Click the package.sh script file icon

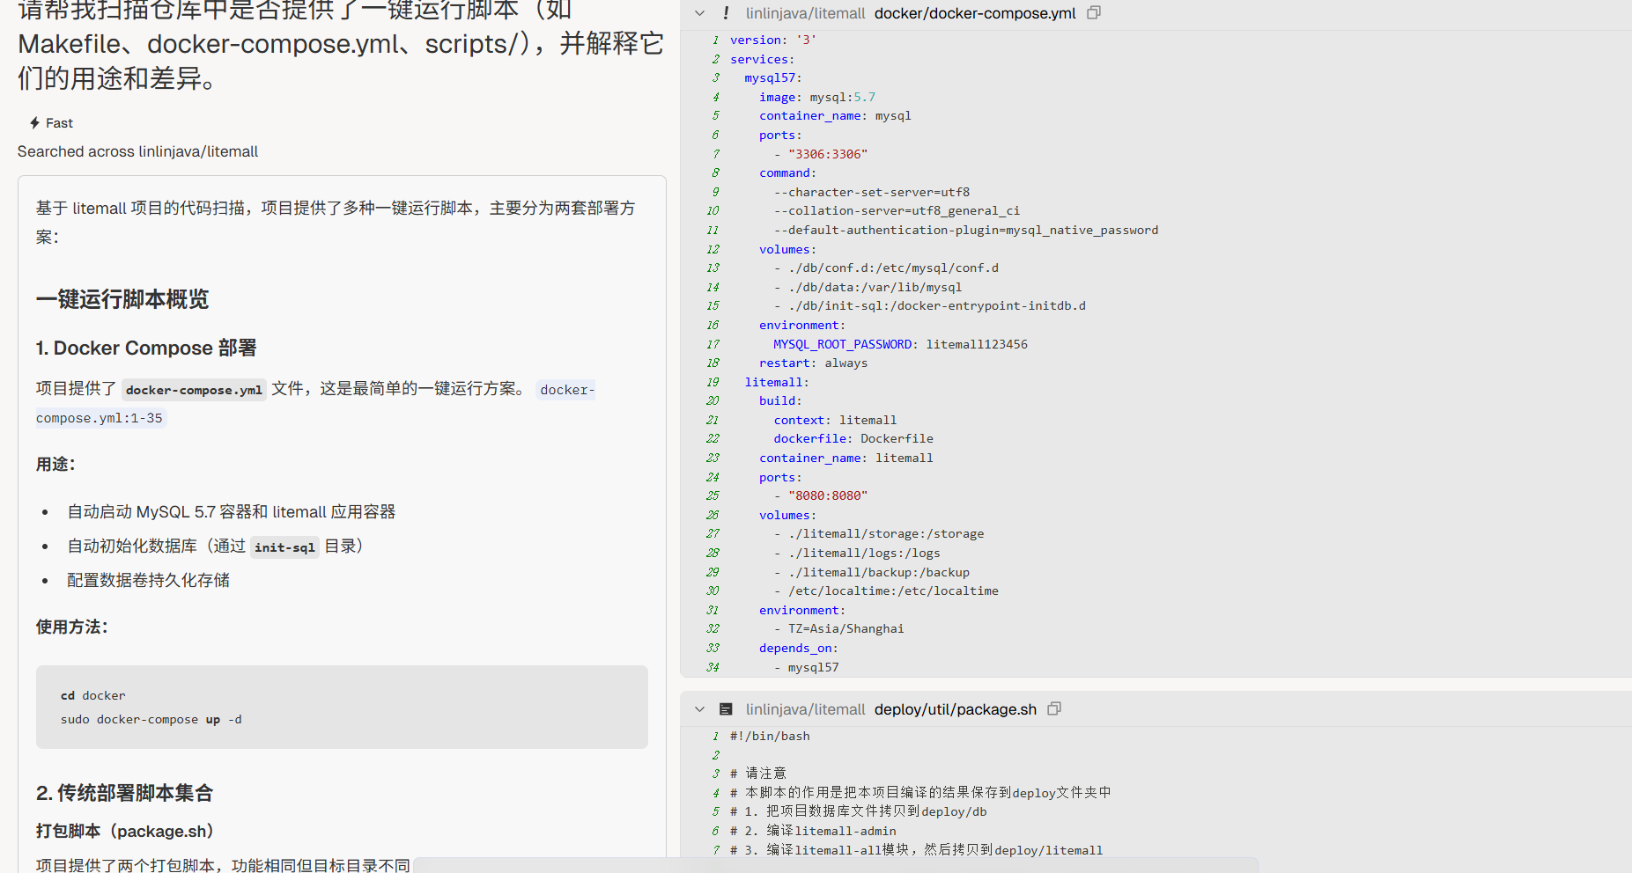[x=726, y=709]
